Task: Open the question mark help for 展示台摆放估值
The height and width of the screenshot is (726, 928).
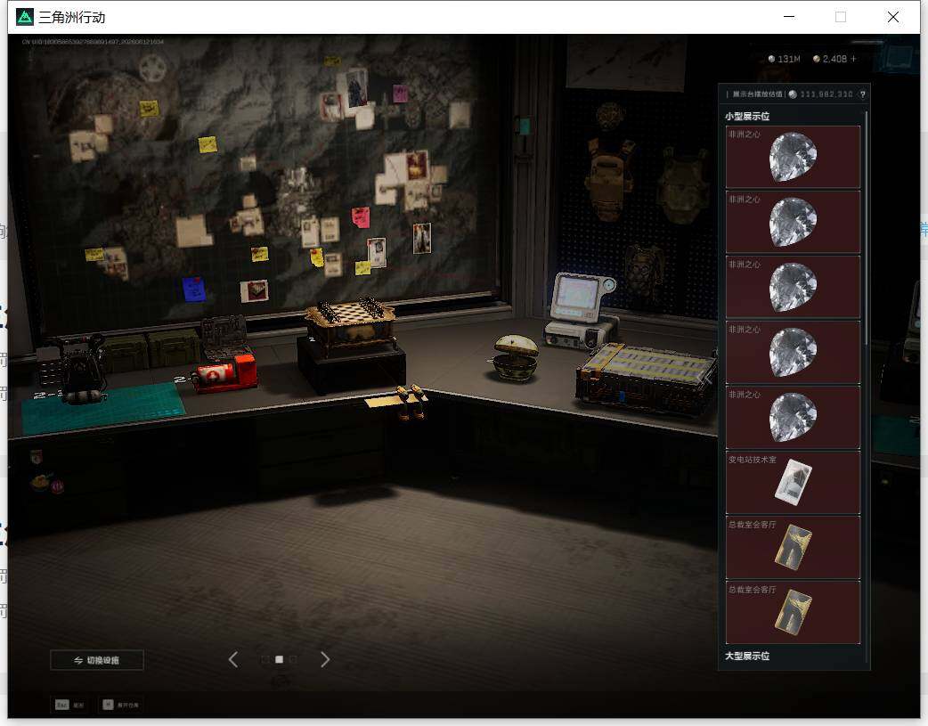Action: pyautogui.click(x=862, y=94)
